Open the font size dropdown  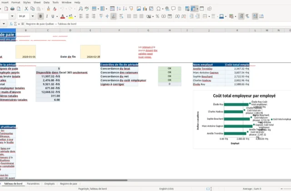33,16
